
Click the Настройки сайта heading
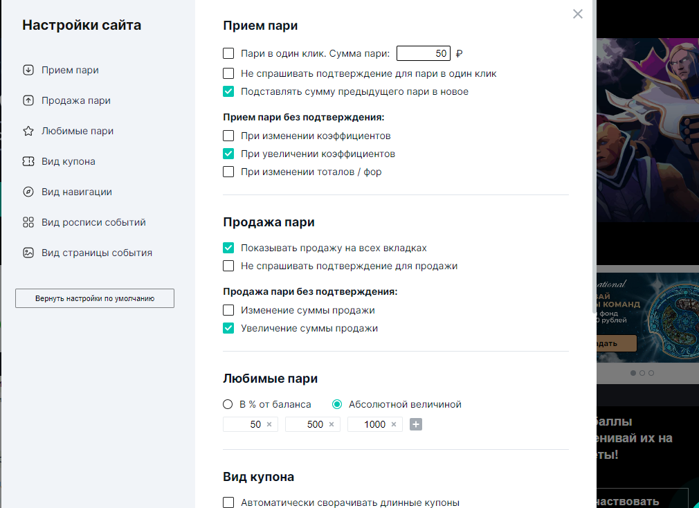pos(82,25)
